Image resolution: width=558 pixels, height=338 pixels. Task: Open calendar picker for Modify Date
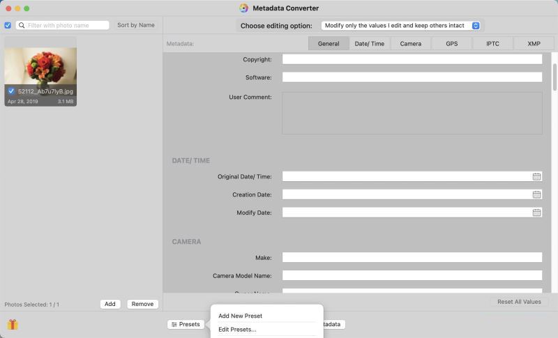point(536,213)
